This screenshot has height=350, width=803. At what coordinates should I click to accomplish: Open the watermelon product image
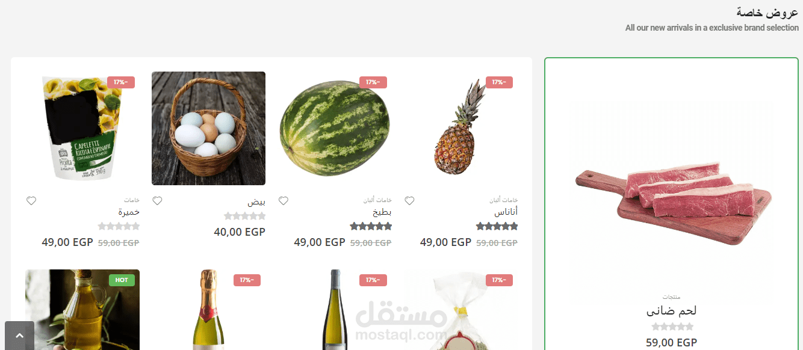(x=335, y=128)
